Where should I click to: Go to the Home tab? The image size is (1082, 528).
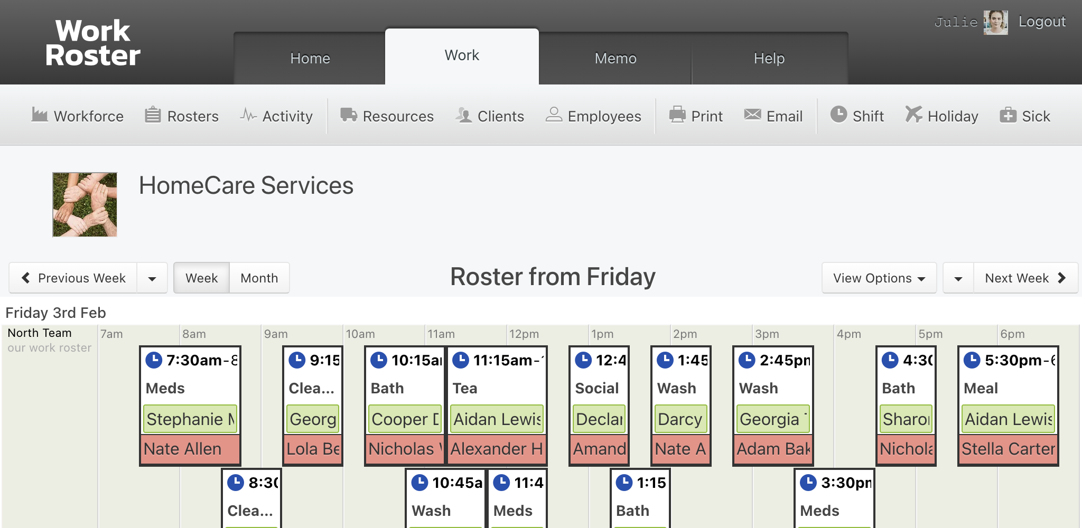tap(310, 58)
